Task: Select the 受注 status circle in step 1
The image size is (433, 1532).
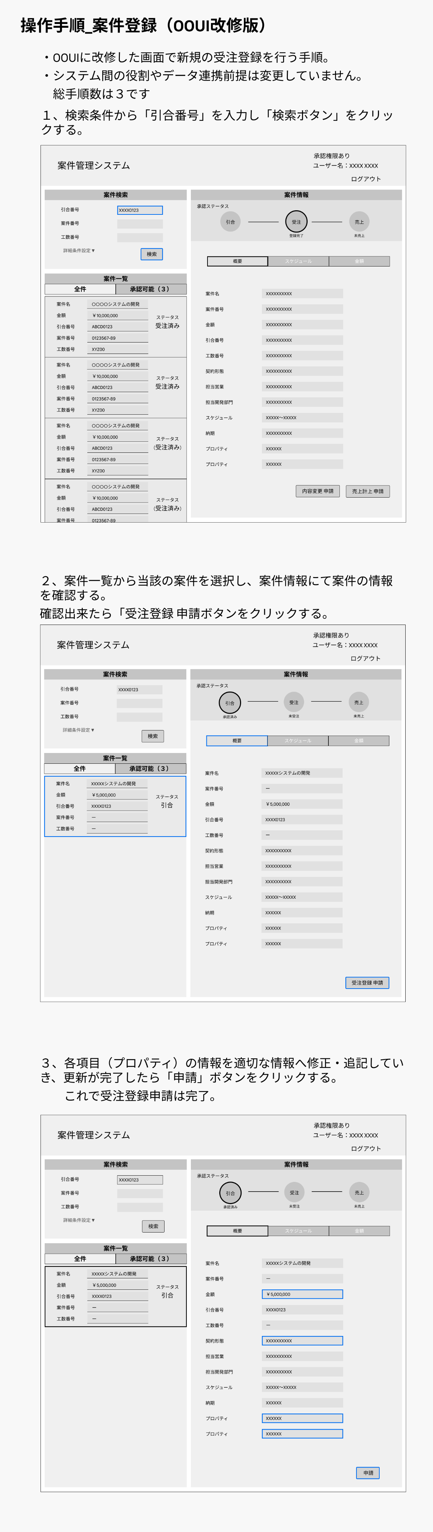Action: 297,222
